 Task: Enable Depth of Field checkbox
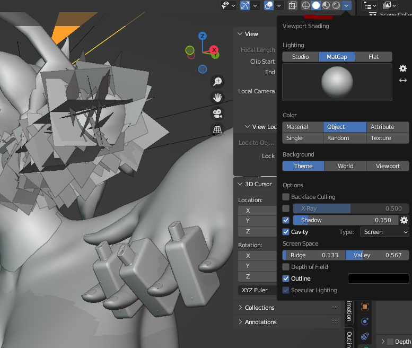(x=286, y=267)
